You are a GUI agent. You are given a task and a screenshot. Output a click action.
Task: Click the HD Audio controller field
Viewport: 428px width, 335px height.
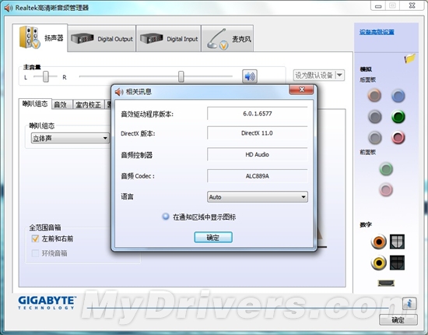(258, 155)
